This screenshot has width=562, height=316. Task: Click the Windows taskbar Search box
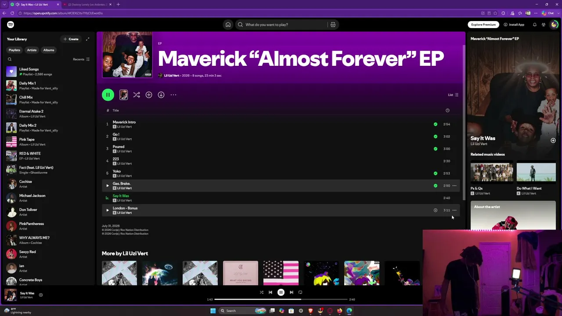tap(243, 311)
